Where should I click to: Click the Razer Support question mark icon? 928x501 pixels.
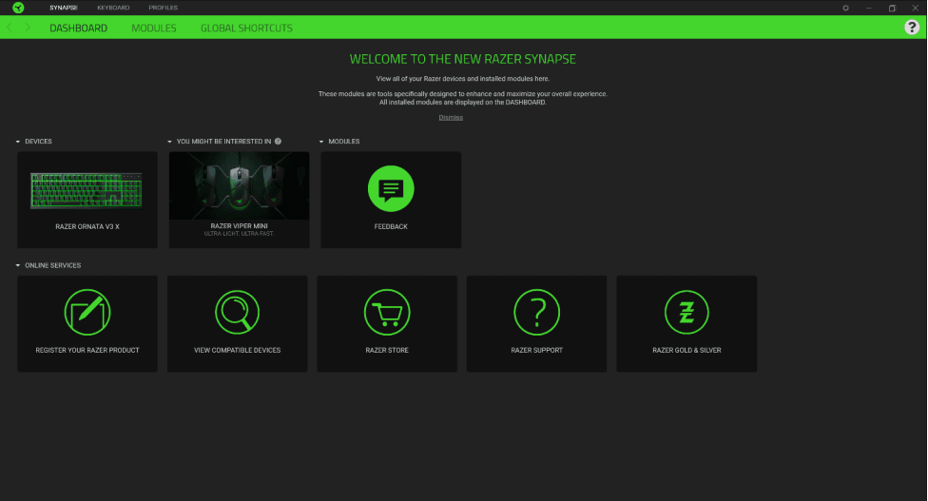coord(537,312)
